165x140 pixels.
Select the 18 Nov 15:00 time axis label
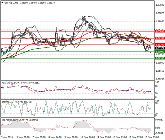click(152, 137)
